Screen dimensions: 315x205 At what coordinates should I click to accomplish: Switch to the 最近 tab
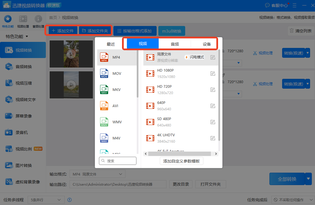(111, 44)
